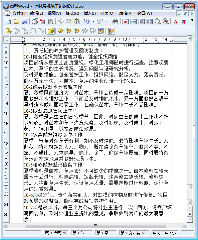Click the document icon in menu bar
This screenshot has width=198, height=240.
coord(7,13)
